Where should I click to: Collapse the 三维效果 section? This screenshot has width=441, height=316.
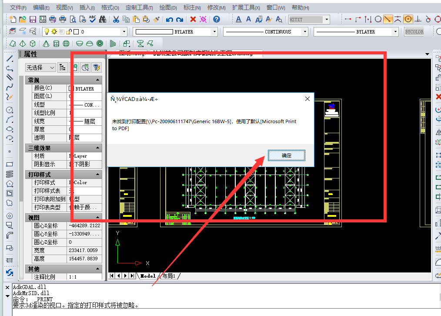click(x=97, y=148)
